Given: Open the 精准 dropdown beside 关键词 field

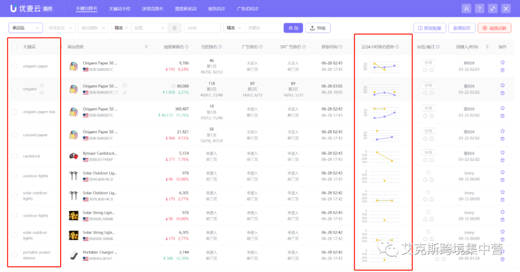Looking at the screenshot, I should [234, 28].
